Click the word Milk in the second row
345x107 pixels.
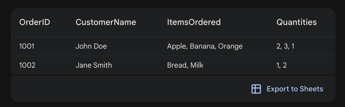pyautogui.click(x=197, y=65)
